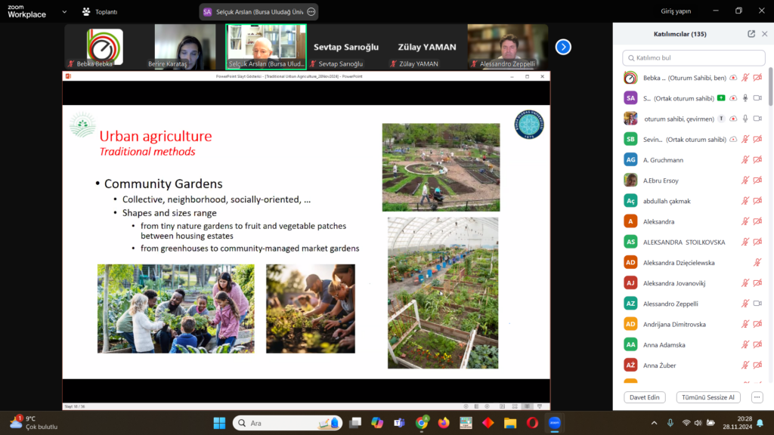Click Giriş yapın to sign in
This screenshot has width=774, height=435.
point(676,11)
